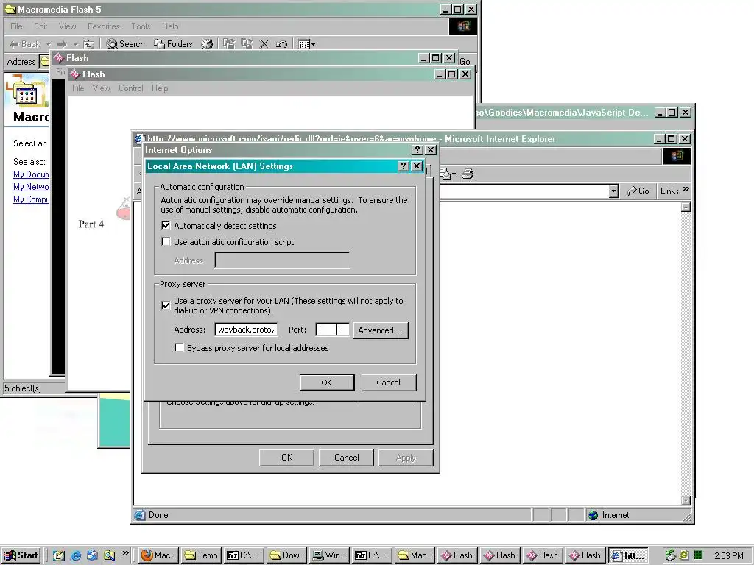Click the Links label in Internet Explorer
Viewport: 754px width, 565px height.
[x=669, y=191]
